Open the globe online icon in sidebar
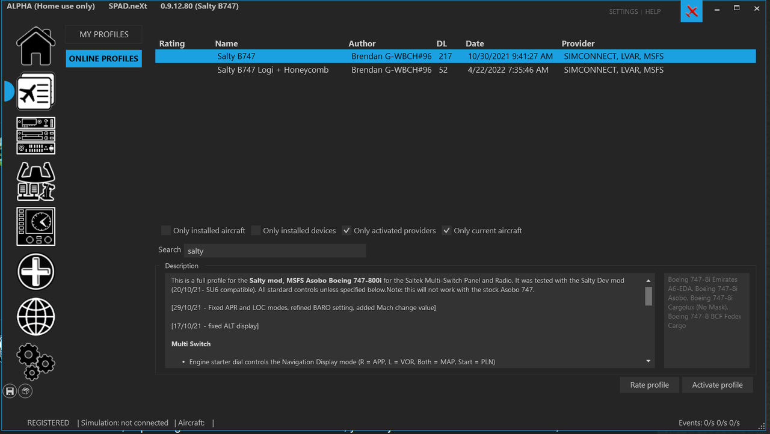This screenshot has width=770, height=434. coord(36,317)
